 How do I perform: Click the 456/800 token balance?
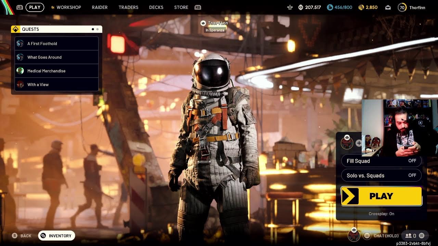(343, 7)
